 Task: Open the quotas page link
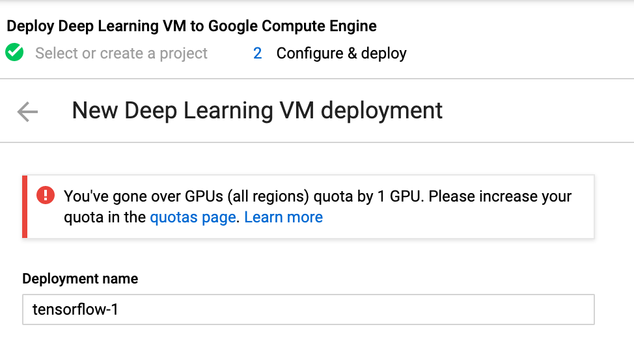(x=193, y=217)
